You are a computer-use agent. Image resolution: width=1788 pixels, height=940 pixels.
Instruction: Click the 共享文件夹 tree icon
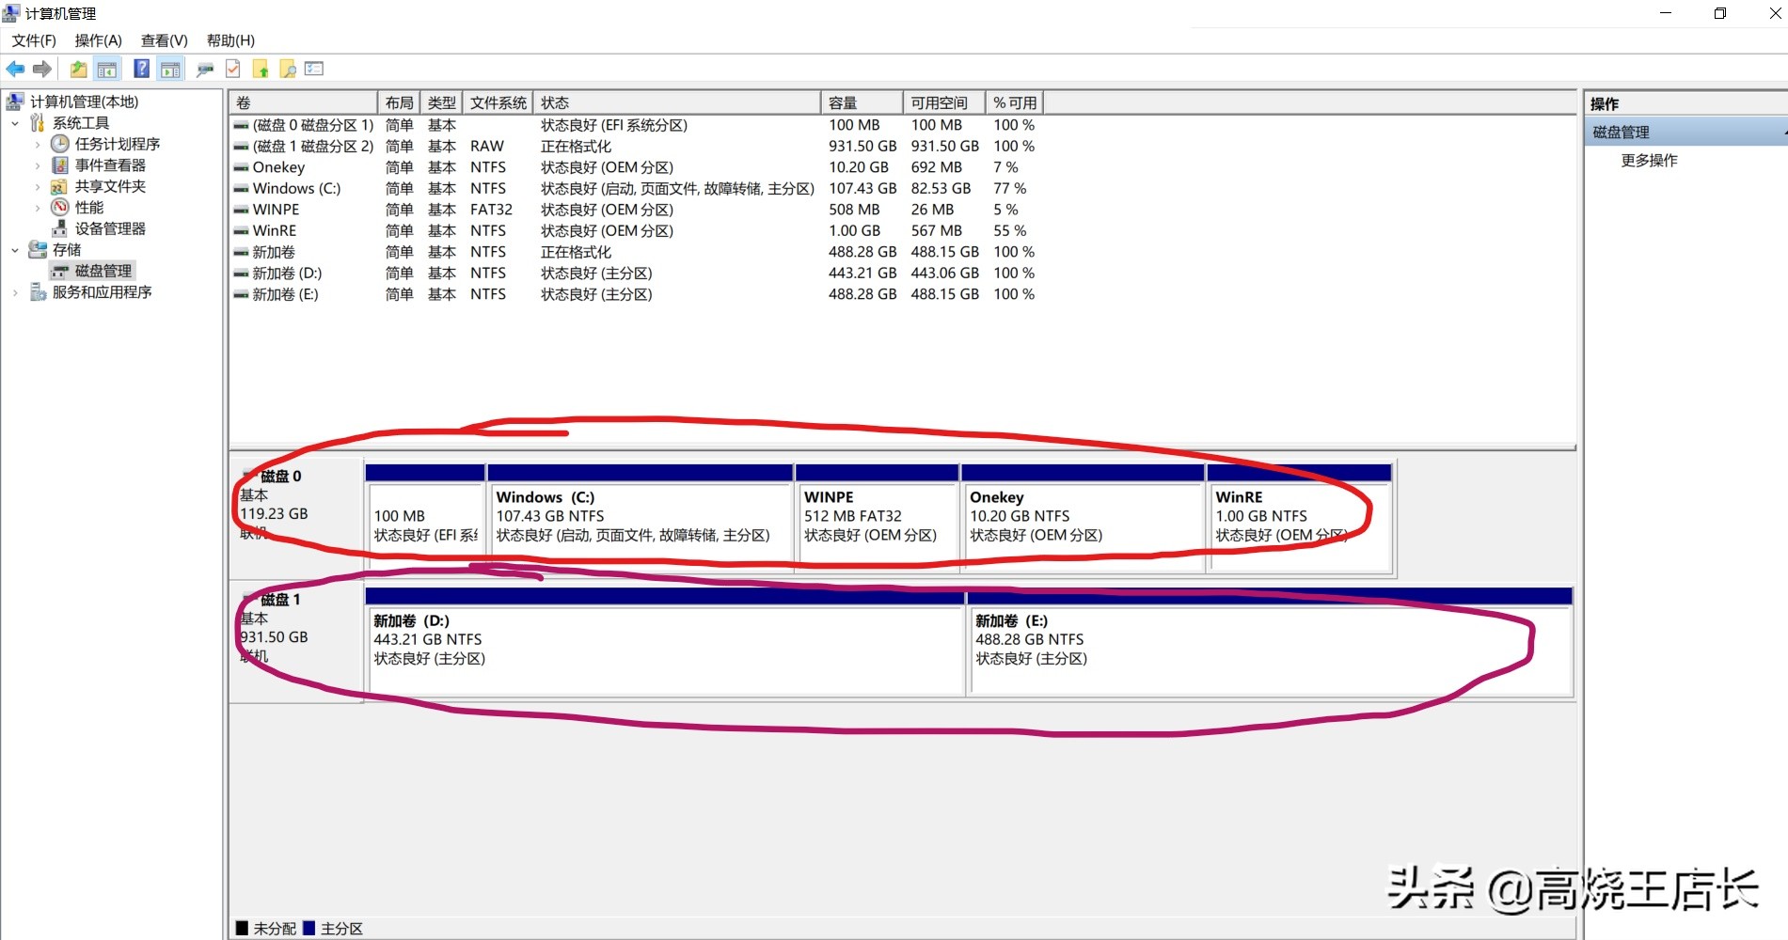pos(59,186)
